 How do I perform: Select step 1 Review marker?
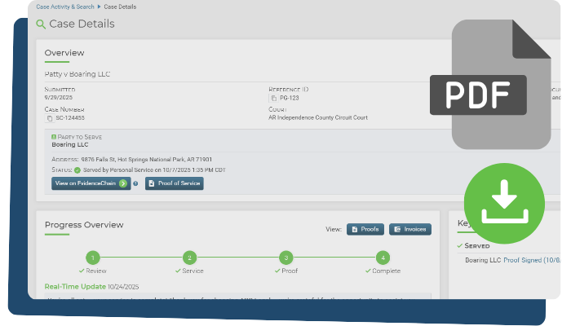pos(93,258)
